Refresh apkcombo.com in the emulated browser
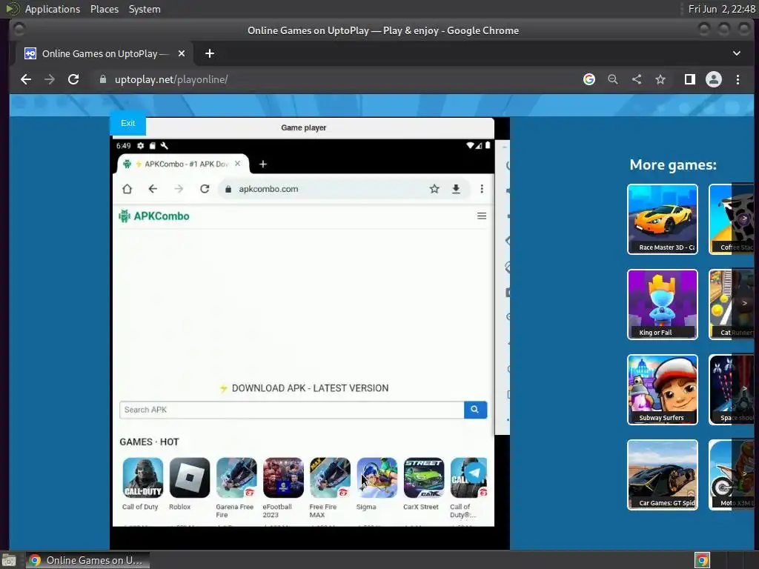Image resolution: width=759 pixels, height=569 pixels. [x=205, y=189]
